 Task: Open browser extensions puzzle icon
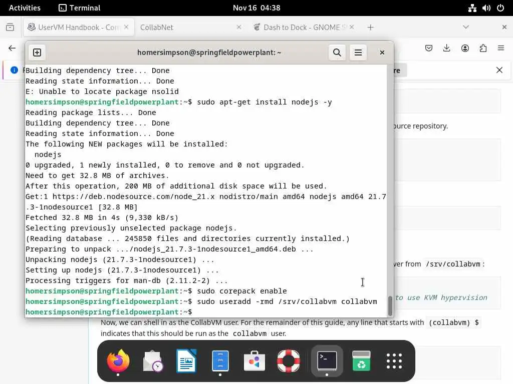tap(483, 48)
